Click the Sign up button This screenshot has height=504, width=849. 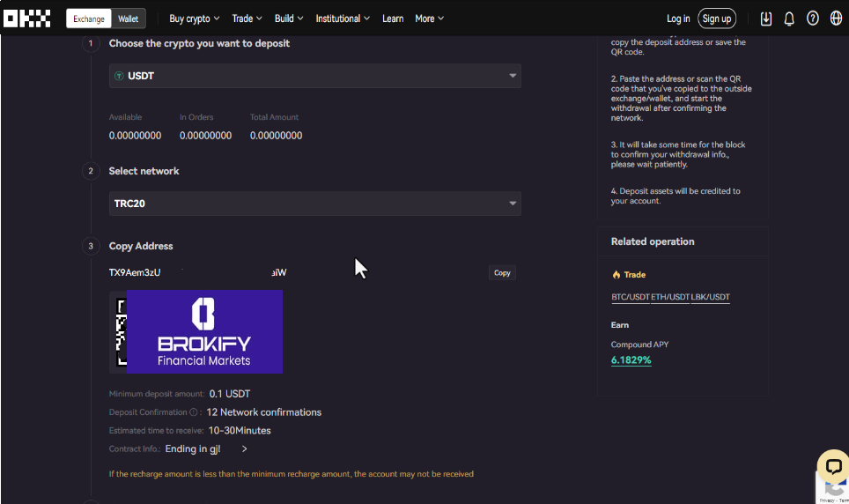tap(716, 19)
